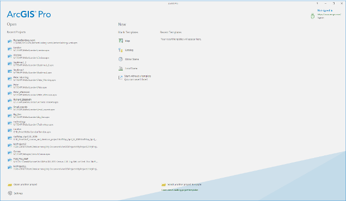Click the user account avatar icon
The width and height of the screenshot is (346, 201).
[x=312, y=16]
